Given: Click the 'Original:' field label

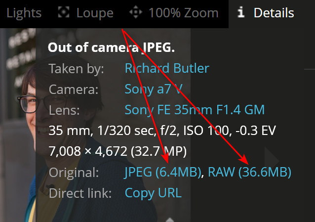Looking at the screenshot, I should (74, 172).
